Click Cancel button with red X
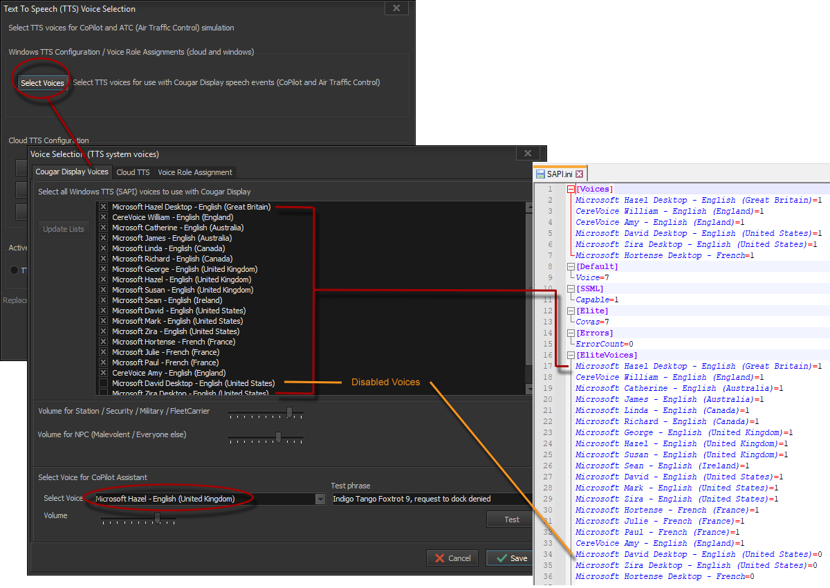 452,558
